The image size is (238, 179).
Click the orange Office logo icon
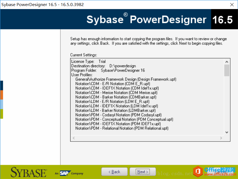(197, 172)
